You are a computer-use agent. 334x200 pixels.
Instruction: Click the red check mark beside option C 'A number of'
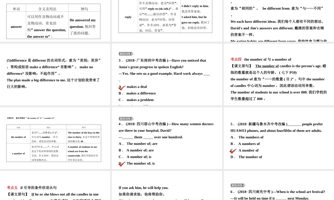233,151
